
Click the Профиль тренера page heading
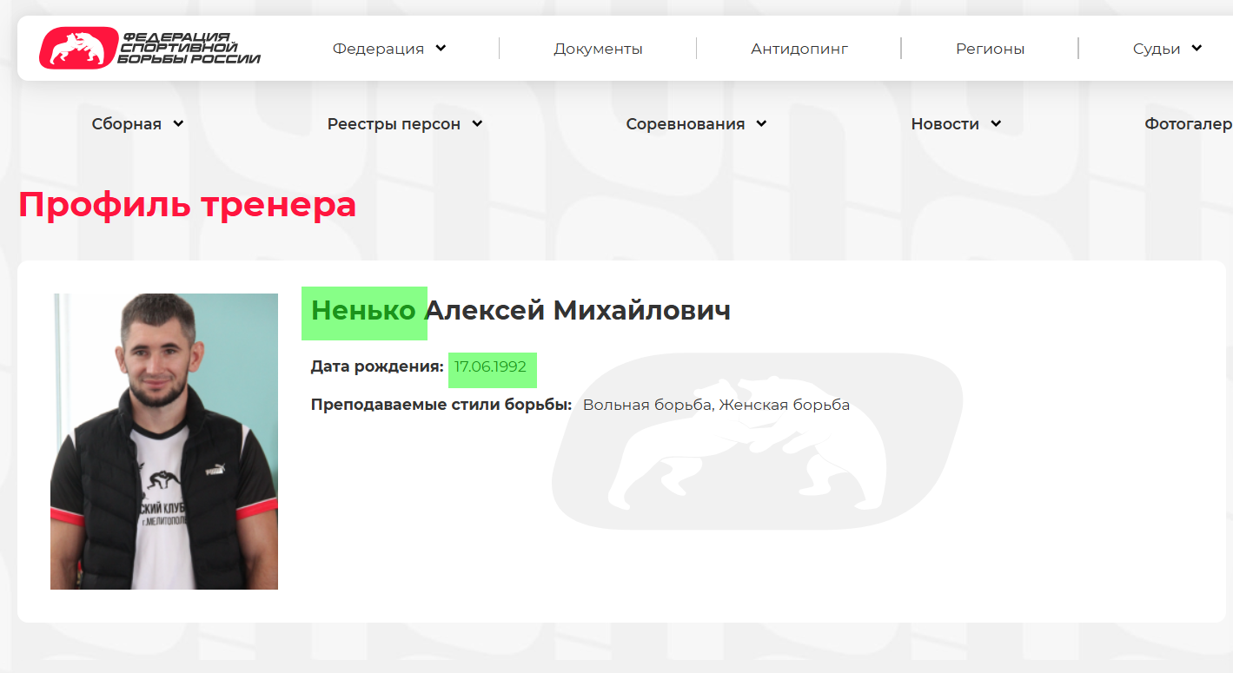click(188, 206)
